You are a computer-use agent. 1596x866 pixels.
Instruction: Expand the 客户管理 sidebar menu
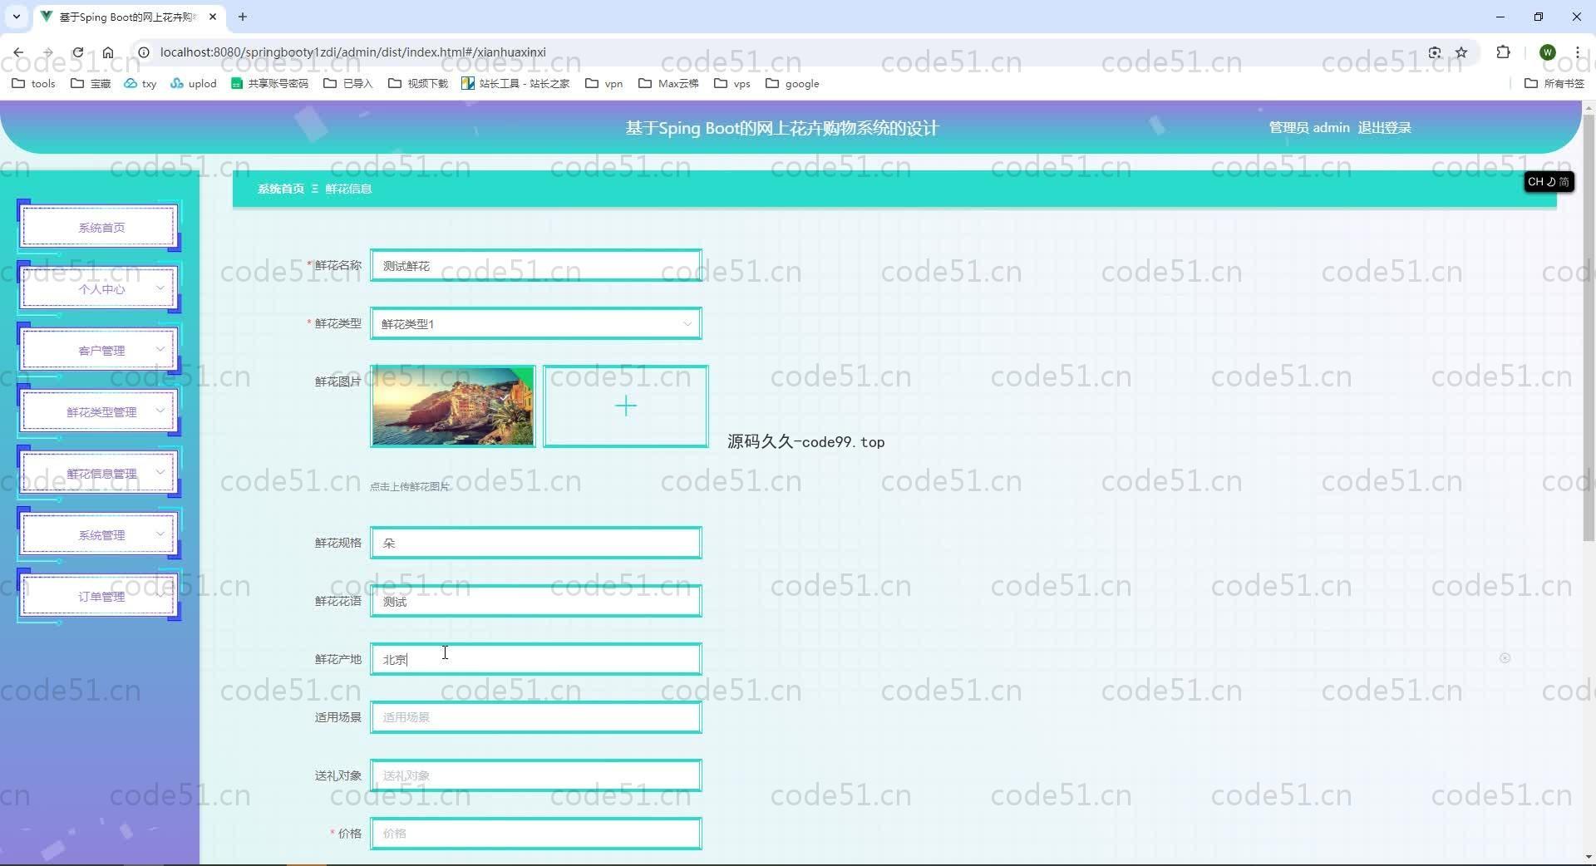[99, 350]
